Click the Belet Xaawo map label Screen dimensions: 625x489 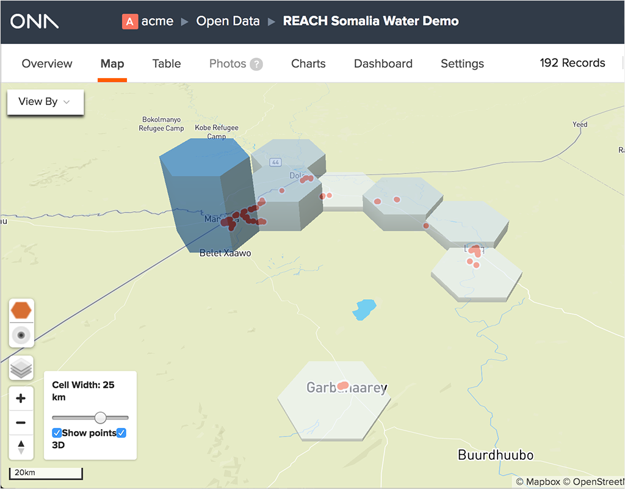(225, 253)
